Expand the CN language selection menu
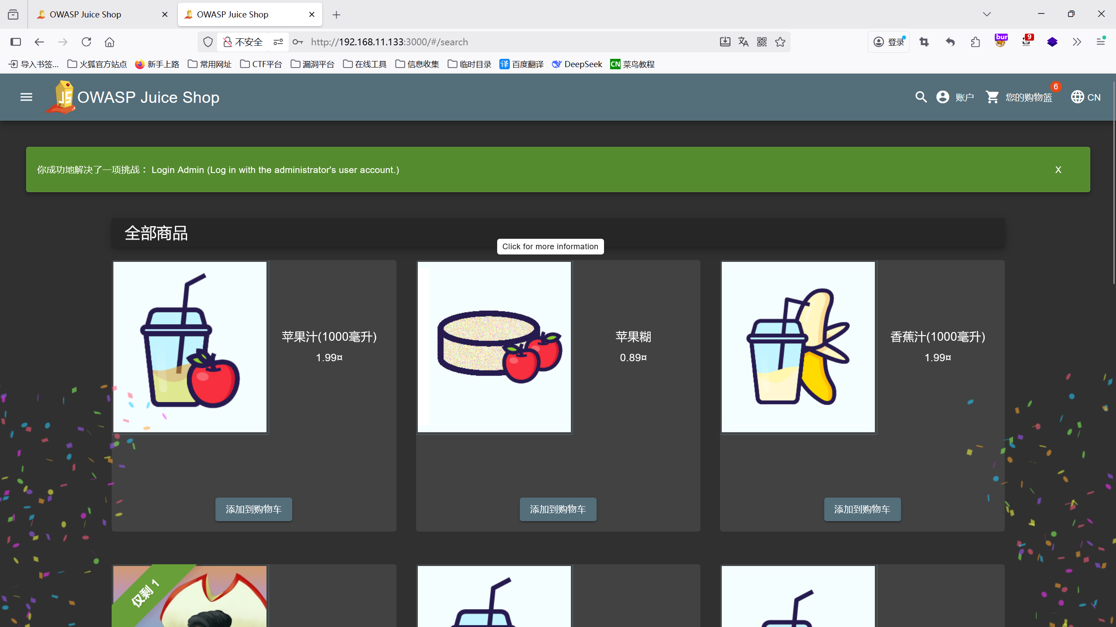This screenshot has height=627, width=1116. point(1085,97)
